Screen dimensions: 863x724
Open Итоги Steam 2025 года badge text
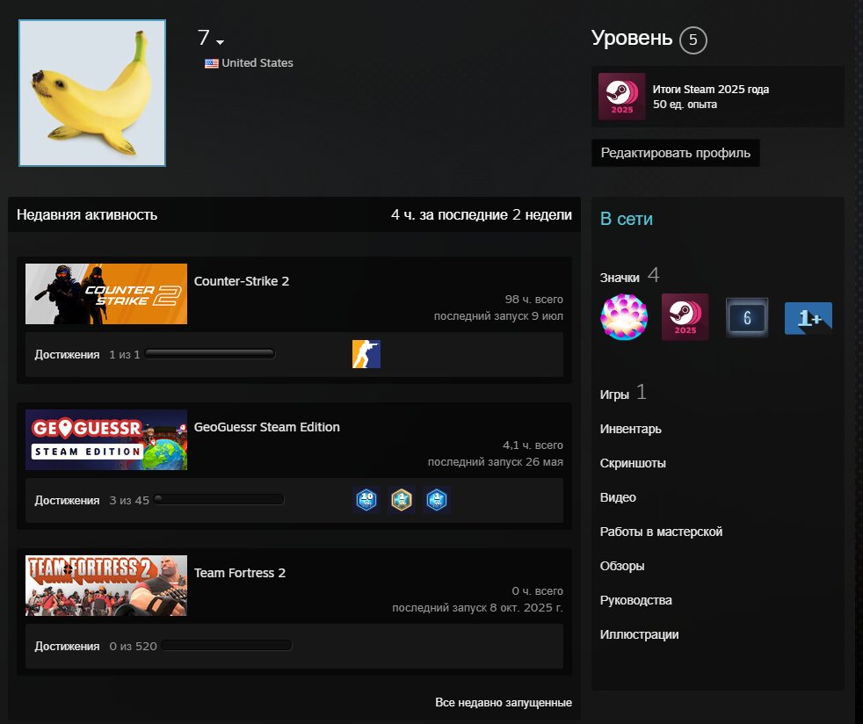pos(711,89)
